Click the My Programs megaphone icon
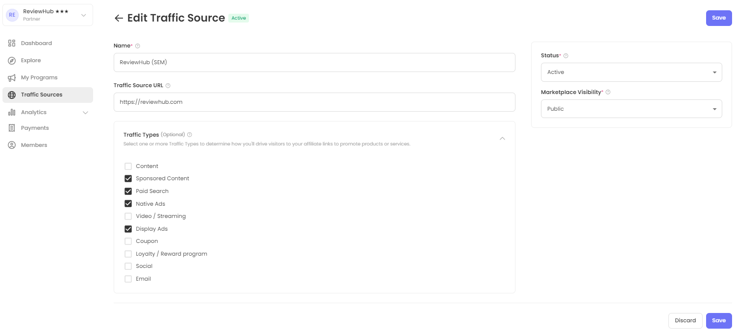Viewport: 735px width, 336px height. (x=12, y=77)
